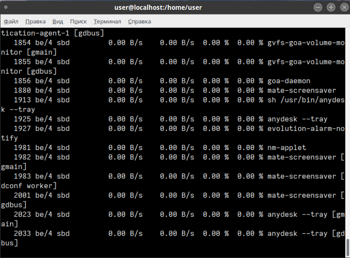Maximize the terminal window

[331, 7]
